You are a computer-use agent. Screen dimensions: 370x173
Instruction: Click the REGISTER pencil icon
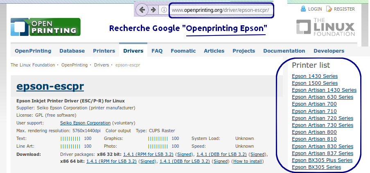click(329, 9)
